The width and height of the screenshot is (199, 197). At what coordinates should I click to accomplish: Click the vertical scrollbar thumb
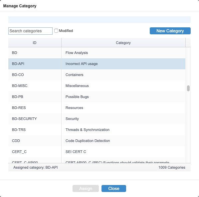[x=188, y=88]
